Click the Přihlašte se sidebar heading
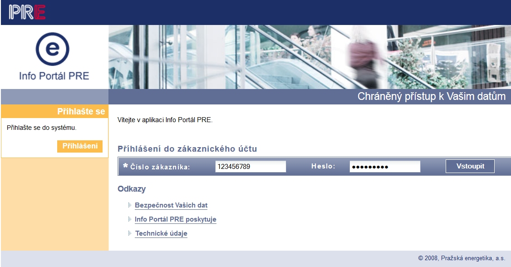 tap(81, 112)
